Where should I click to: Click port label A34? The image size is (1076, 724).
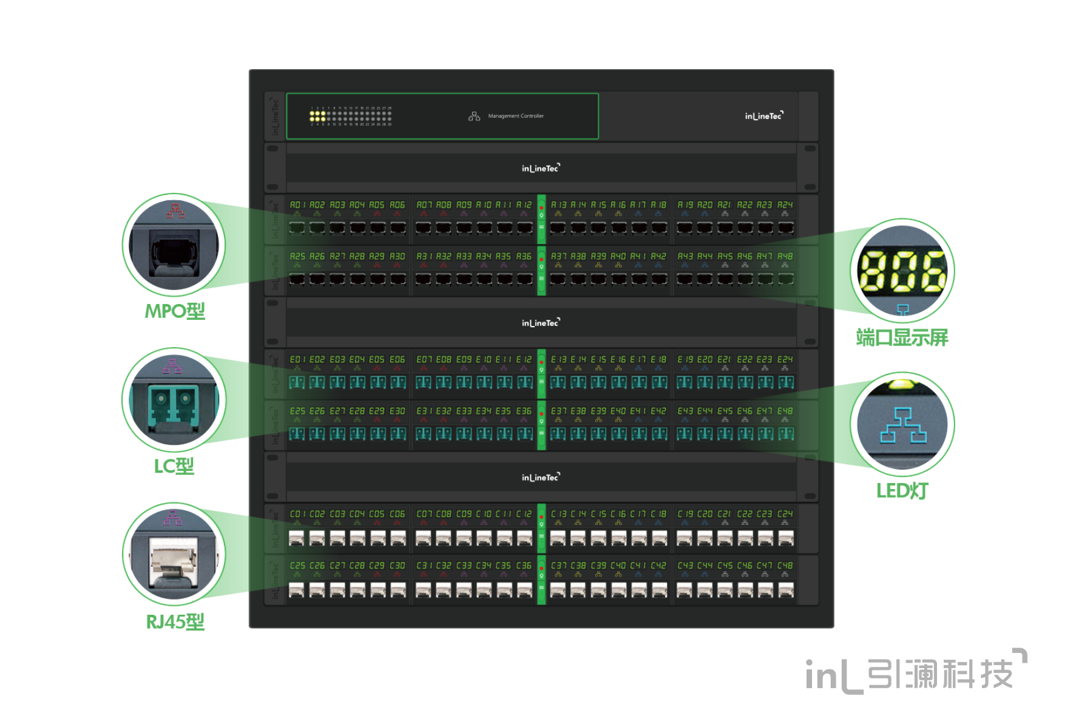pos(484,257)
